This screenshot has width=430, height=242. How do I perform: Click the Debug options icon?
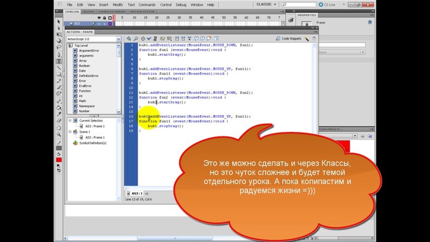coord(170,39)
